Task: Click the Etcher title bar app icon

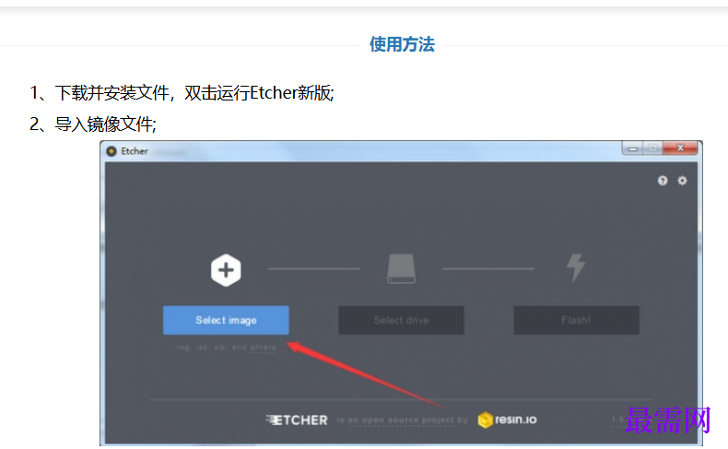Action: tap(112, 151)
